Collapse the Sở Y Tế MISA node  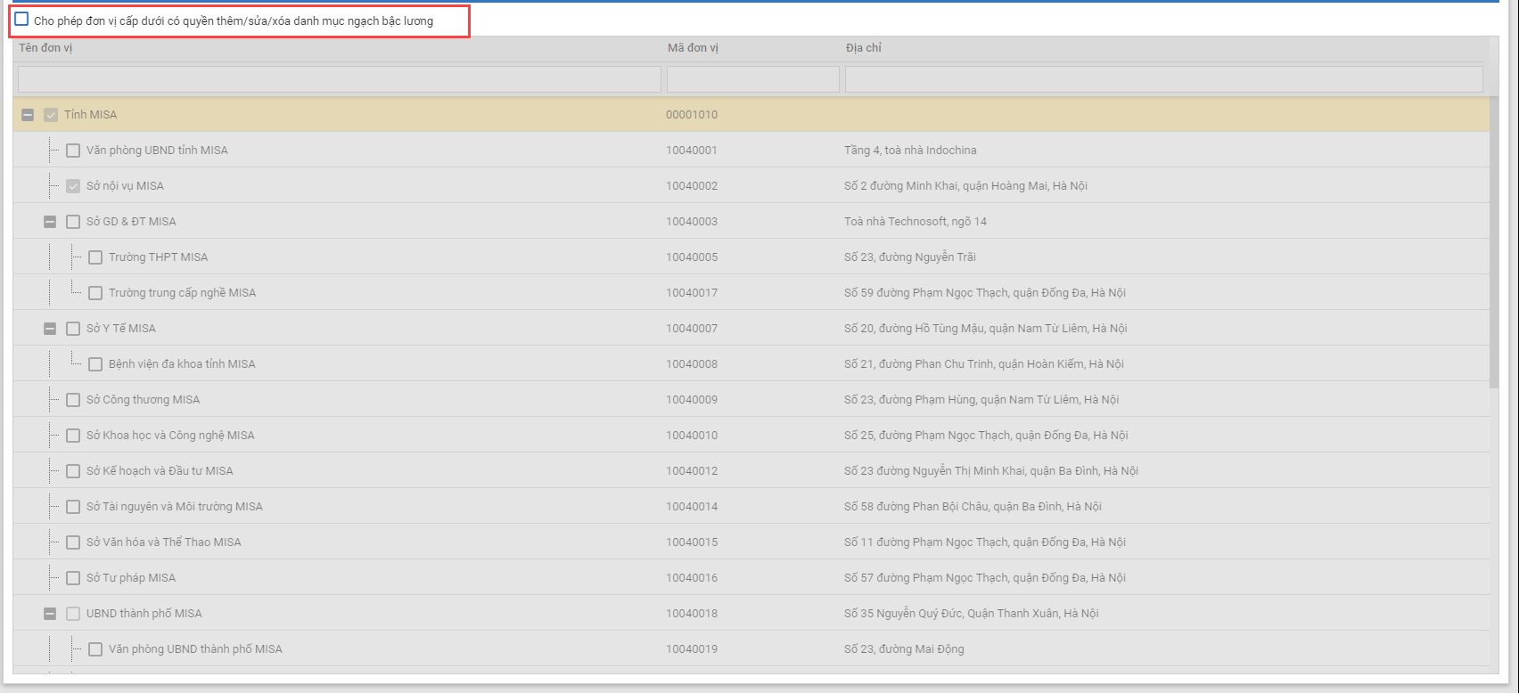50,329
